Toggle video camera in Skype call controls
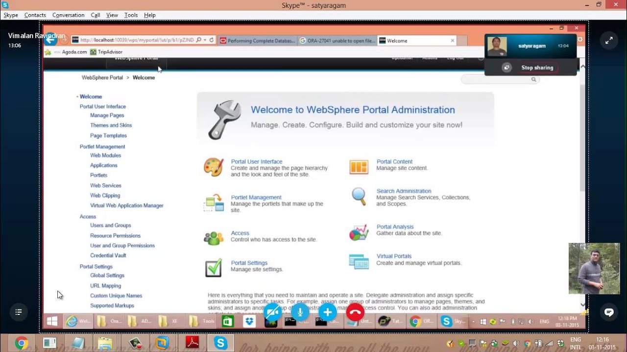The height and width of the screenshot is (352, 627). tap(273, 312)
